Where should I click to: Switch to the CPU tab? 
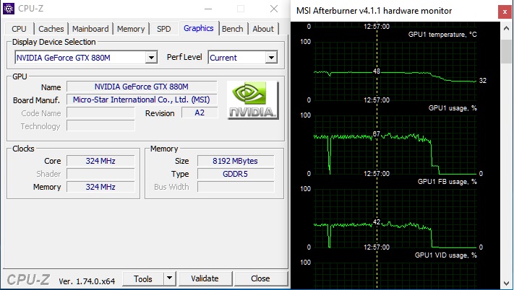click(x=19, y=29)
